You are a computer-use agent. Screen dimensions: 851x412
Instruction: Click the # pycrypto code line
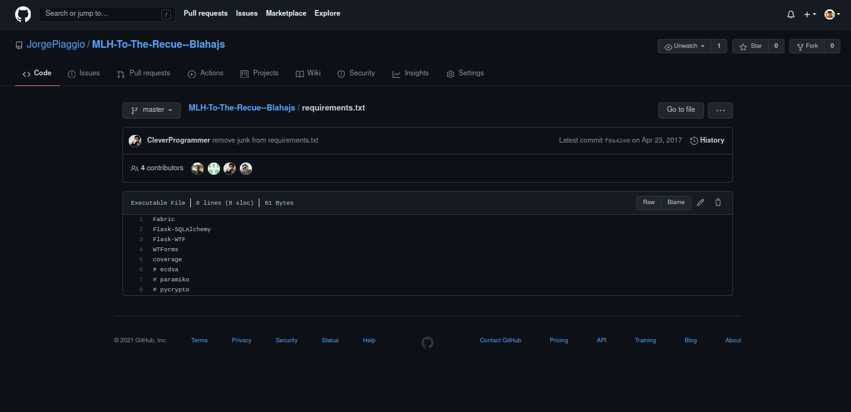pyautogui.click(x=171, y=290)
